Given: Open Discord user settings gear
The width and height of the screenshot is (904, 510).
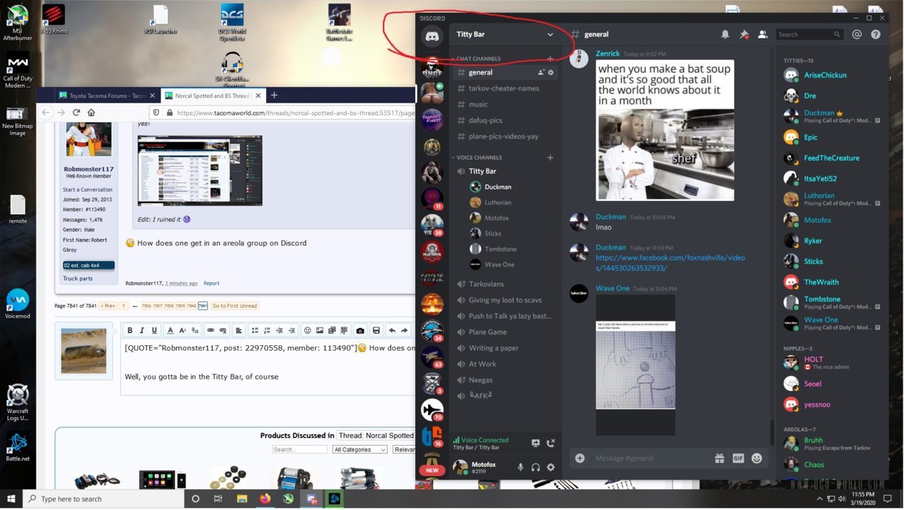Looking at the screenshot, I should (x=551, y=467).
